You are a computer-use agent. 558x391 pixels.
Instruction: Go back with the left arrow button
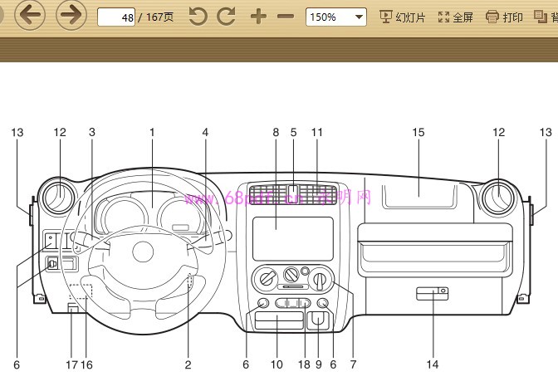coord(30,15)
